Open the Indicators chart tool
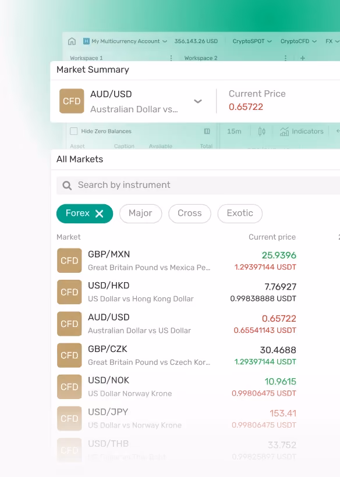Image resolution: width=340 pixels, height=477 pixels. [302, 131]
